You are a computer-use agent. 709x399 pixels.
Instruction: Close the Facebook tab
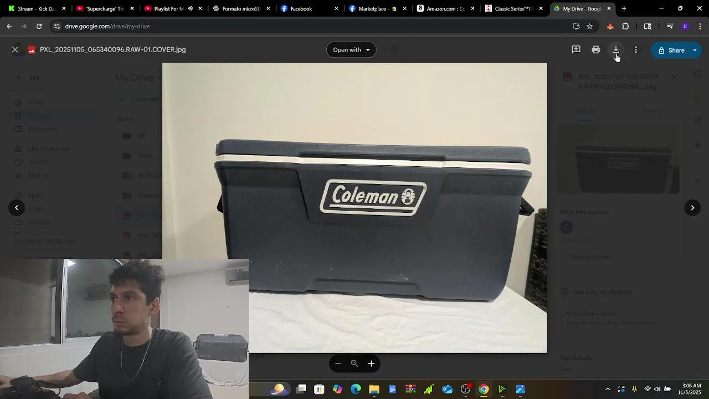336,9
